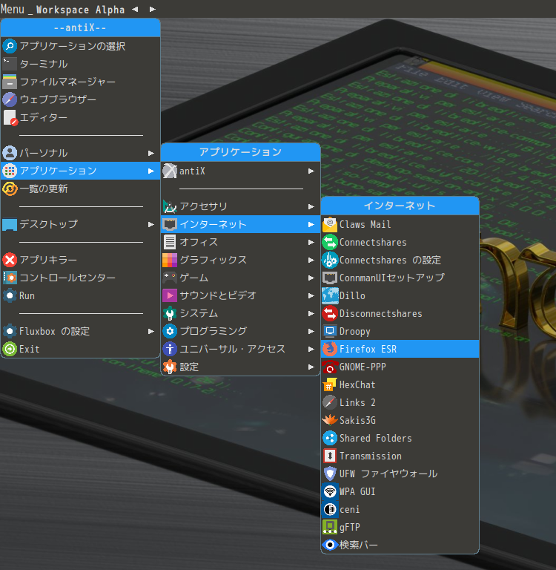Viewport: 556px width, 570px height.
Task: Click the UFW ファイヤウォール shield icon
Action: tap(330, 474)
